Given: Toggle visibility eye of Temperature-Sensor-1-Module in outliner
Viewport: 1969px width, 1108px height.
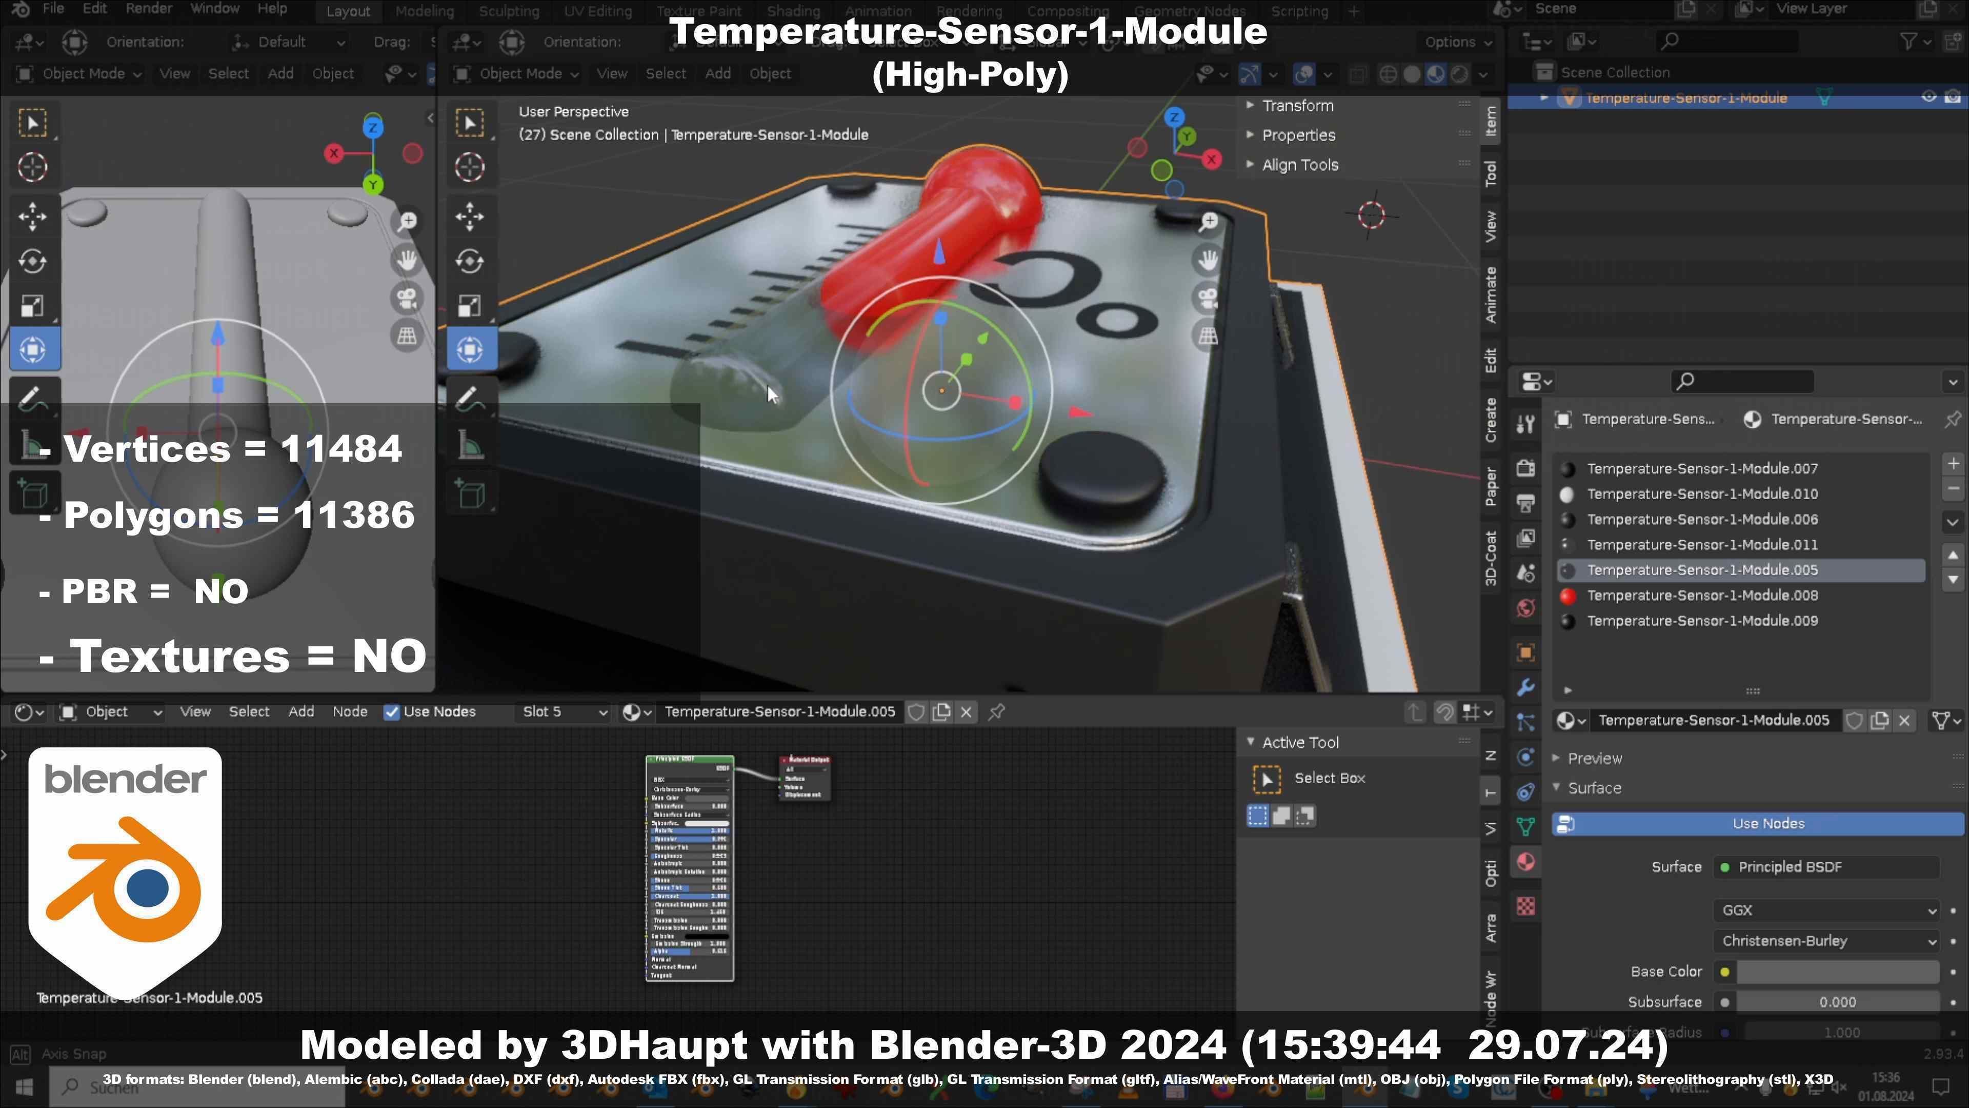Looking at the screenshot, I should pyautogui.click(x=1928, y=97).
